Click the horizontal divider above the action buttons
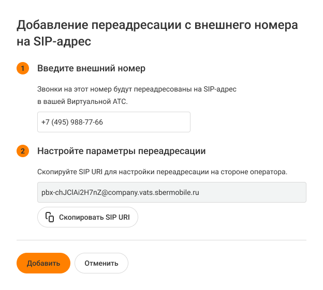Image resolution: width=323 pixels, height=290 pixels. pyautogui.click(x=162, y=240)
